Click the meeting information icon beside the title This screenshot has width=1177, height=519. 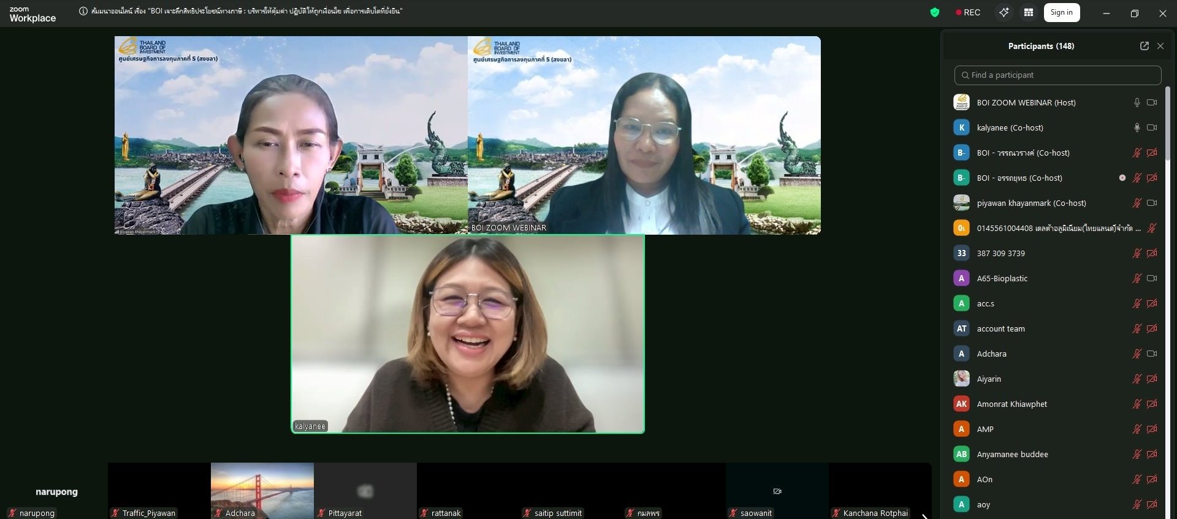pos(83,11)
